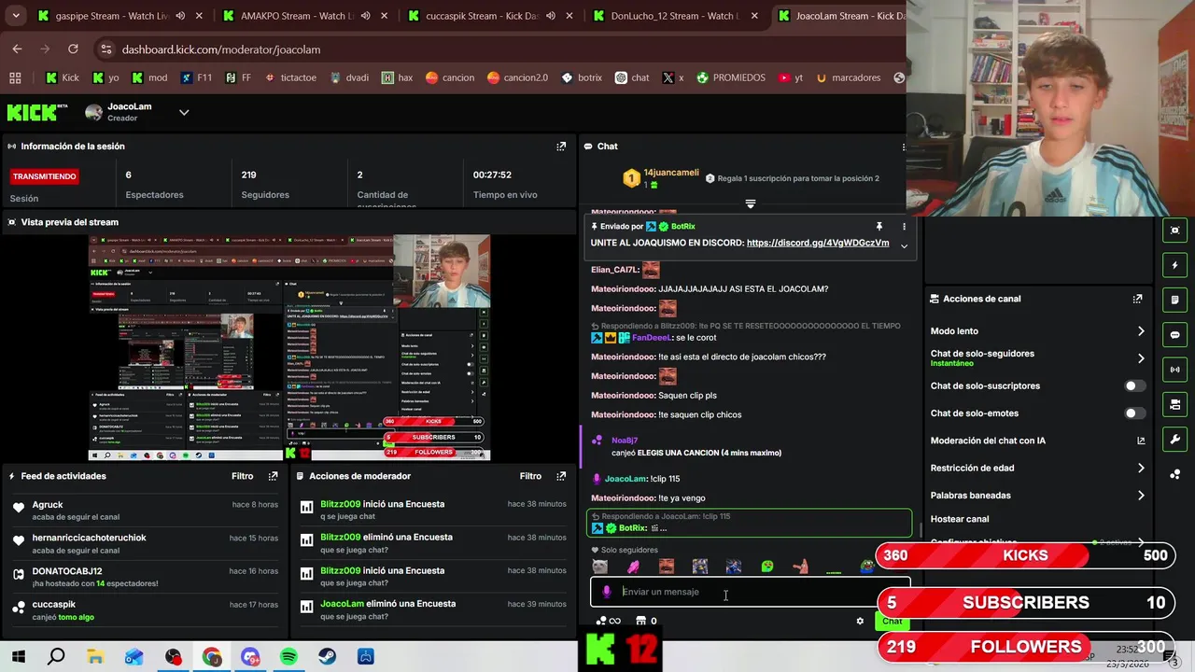Open the Discord invite link
Image resolution: width=1195 pixels, height=672 pixels.
[818, 243]
